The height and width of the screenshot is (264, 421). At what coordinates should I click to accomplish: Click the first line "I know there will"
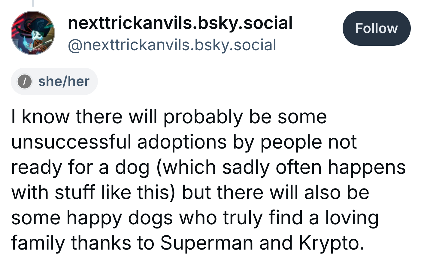click(84, 116)
